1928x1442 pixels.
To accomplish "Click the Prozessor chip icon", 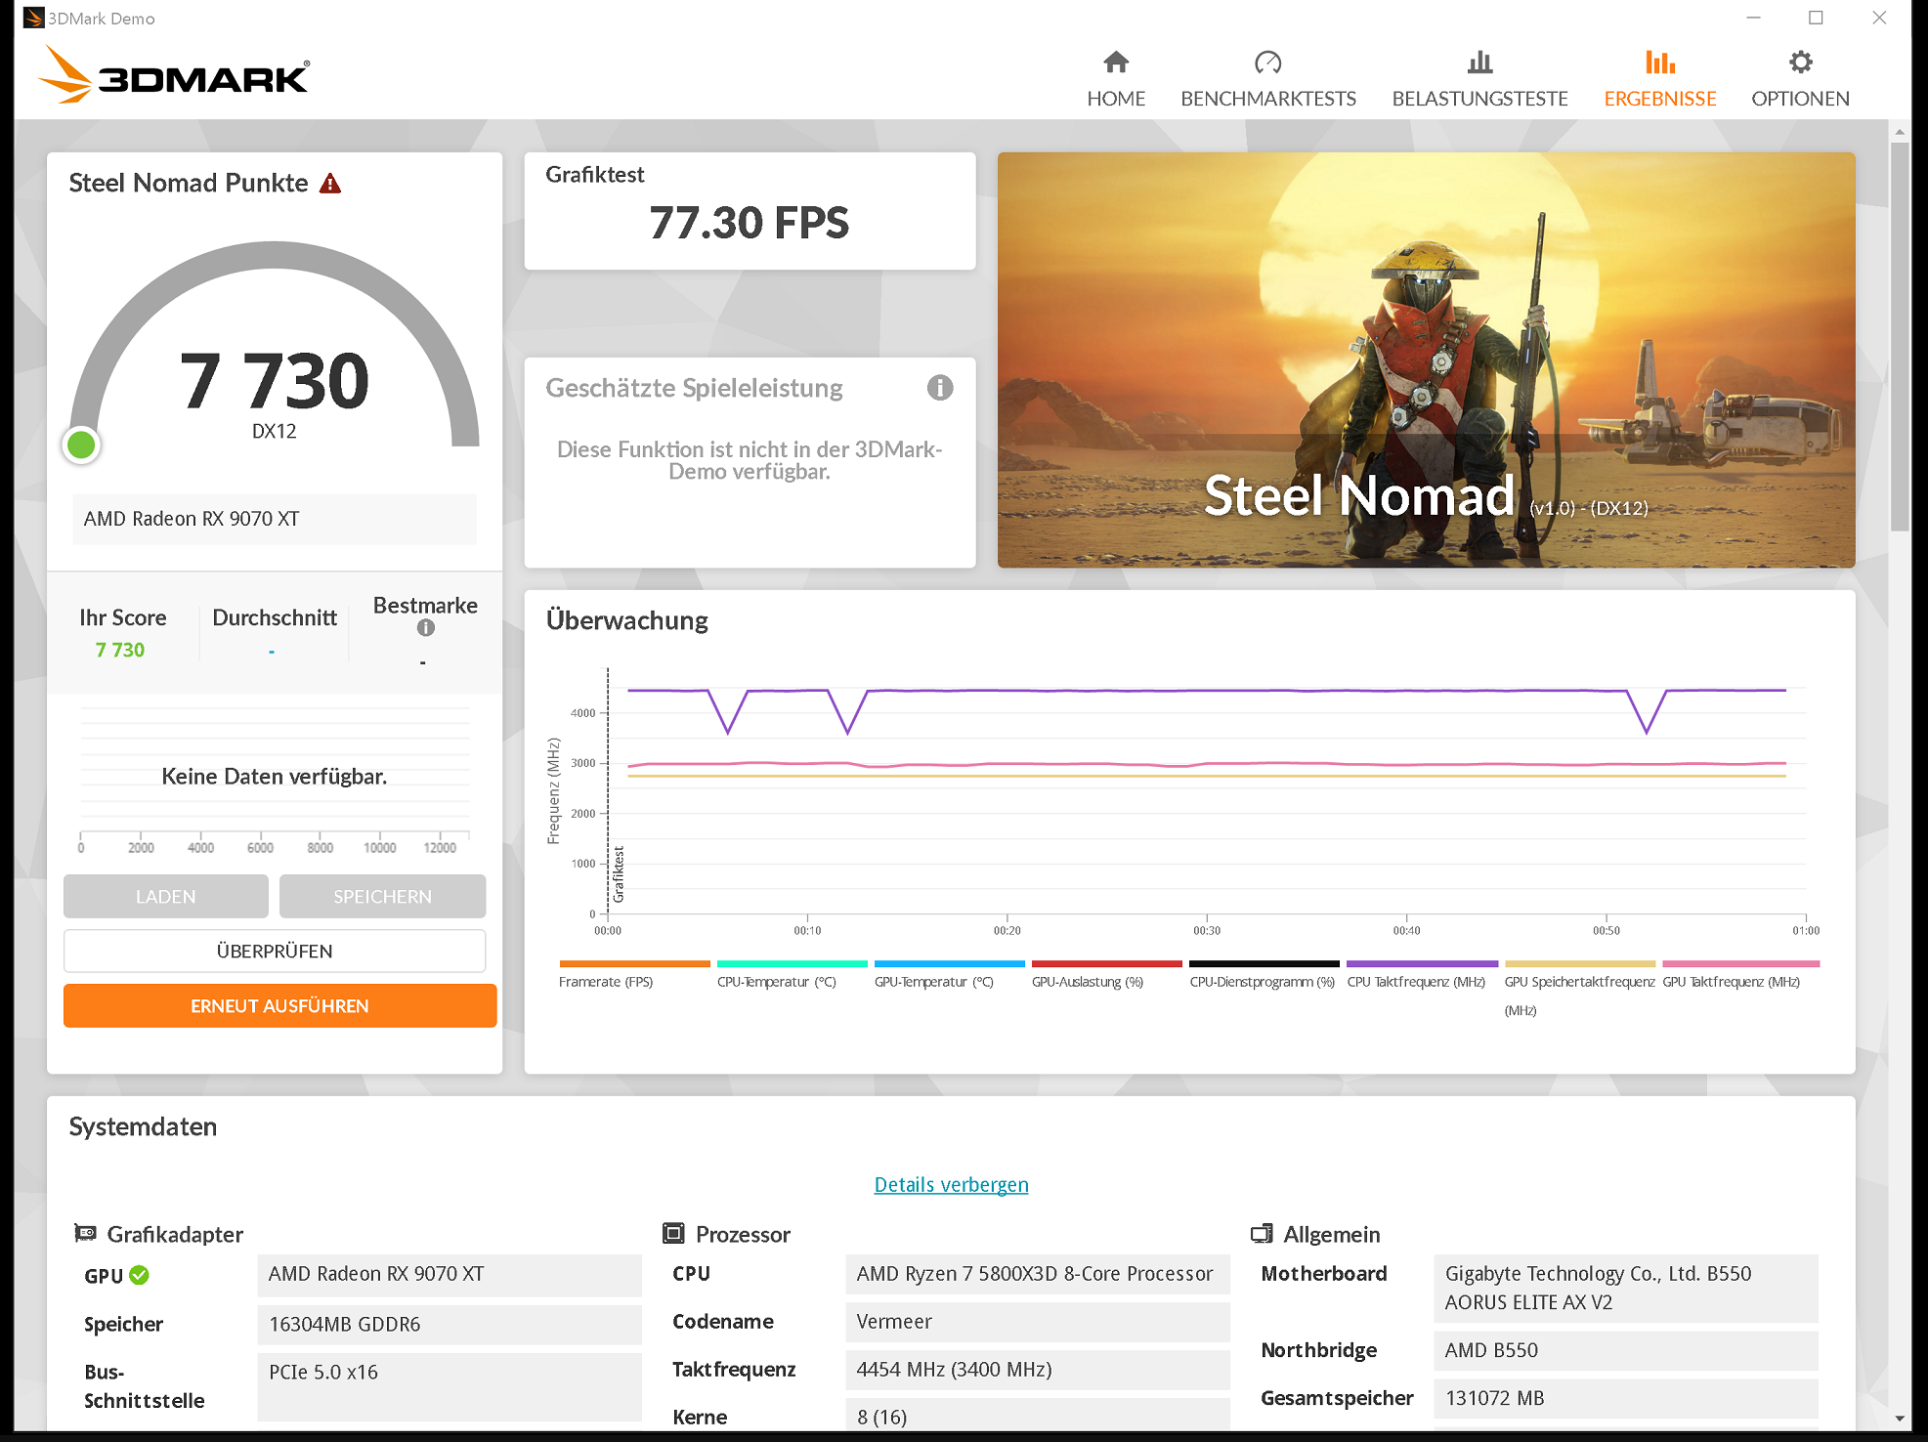I will tap(674, 1233).
